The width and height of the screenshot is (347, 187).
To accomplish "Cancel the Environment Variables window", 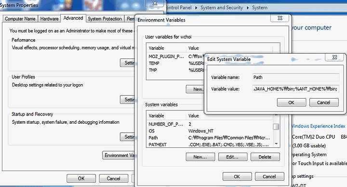I will coord(269,176).
